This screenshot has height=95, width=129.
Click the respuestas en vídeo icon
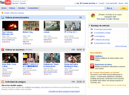coord(92,43)
